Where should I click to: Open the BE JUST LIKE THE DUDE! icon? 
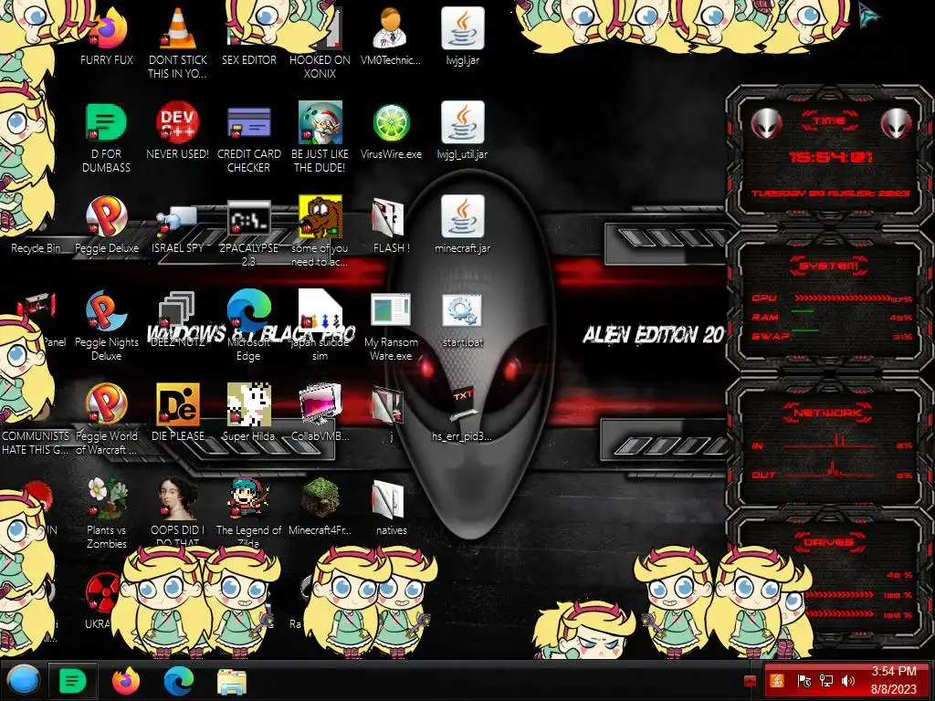click(x=320, y=122)
